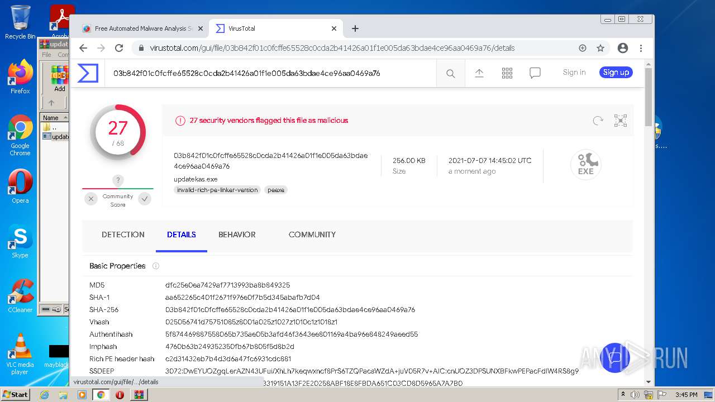Click the Imphash value
Viewport: 715px width, 402px height.
coord(230,347)
